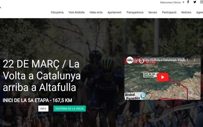Open the Facebook icon in header
Image resolution: width=203 pixels, height=127 pixels.
[x=188, y=2]
